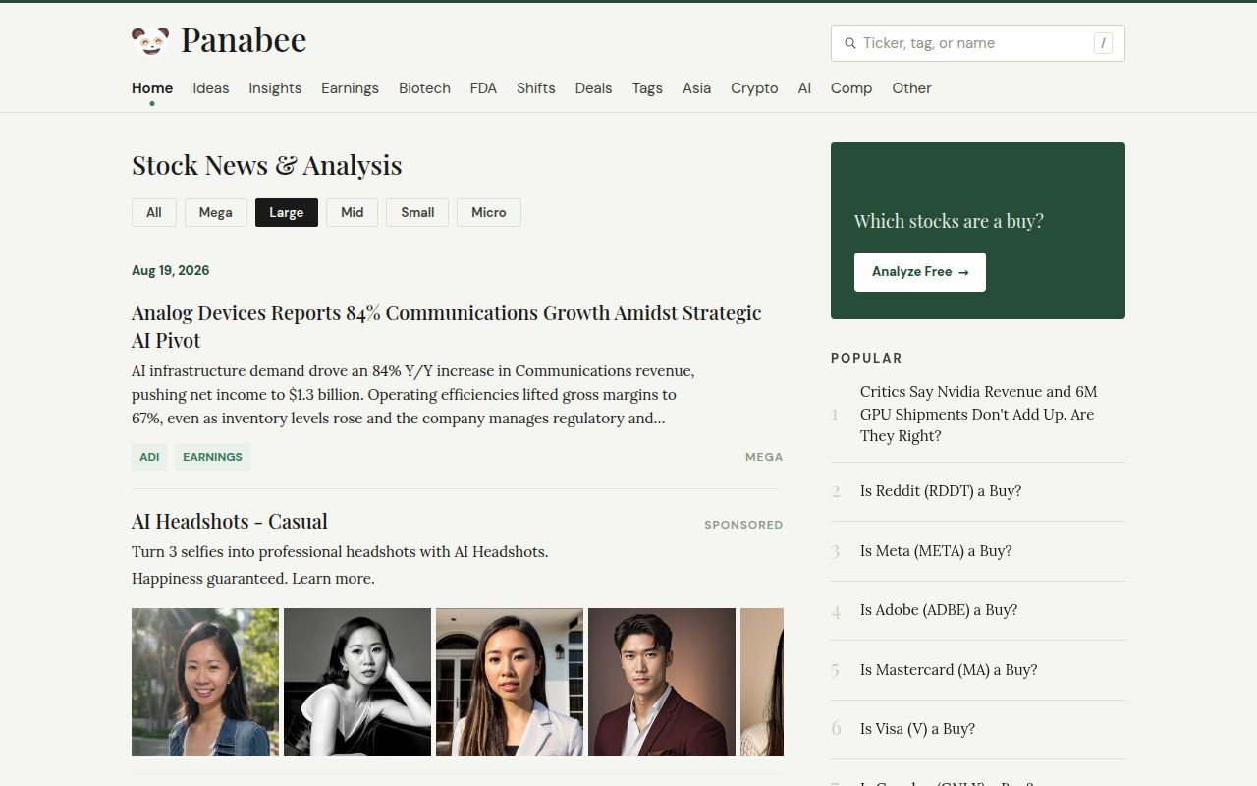This screenshot has height=786, width=1257.
Task: Click the Analyze Free button
Action: click(x=920, y=272)
